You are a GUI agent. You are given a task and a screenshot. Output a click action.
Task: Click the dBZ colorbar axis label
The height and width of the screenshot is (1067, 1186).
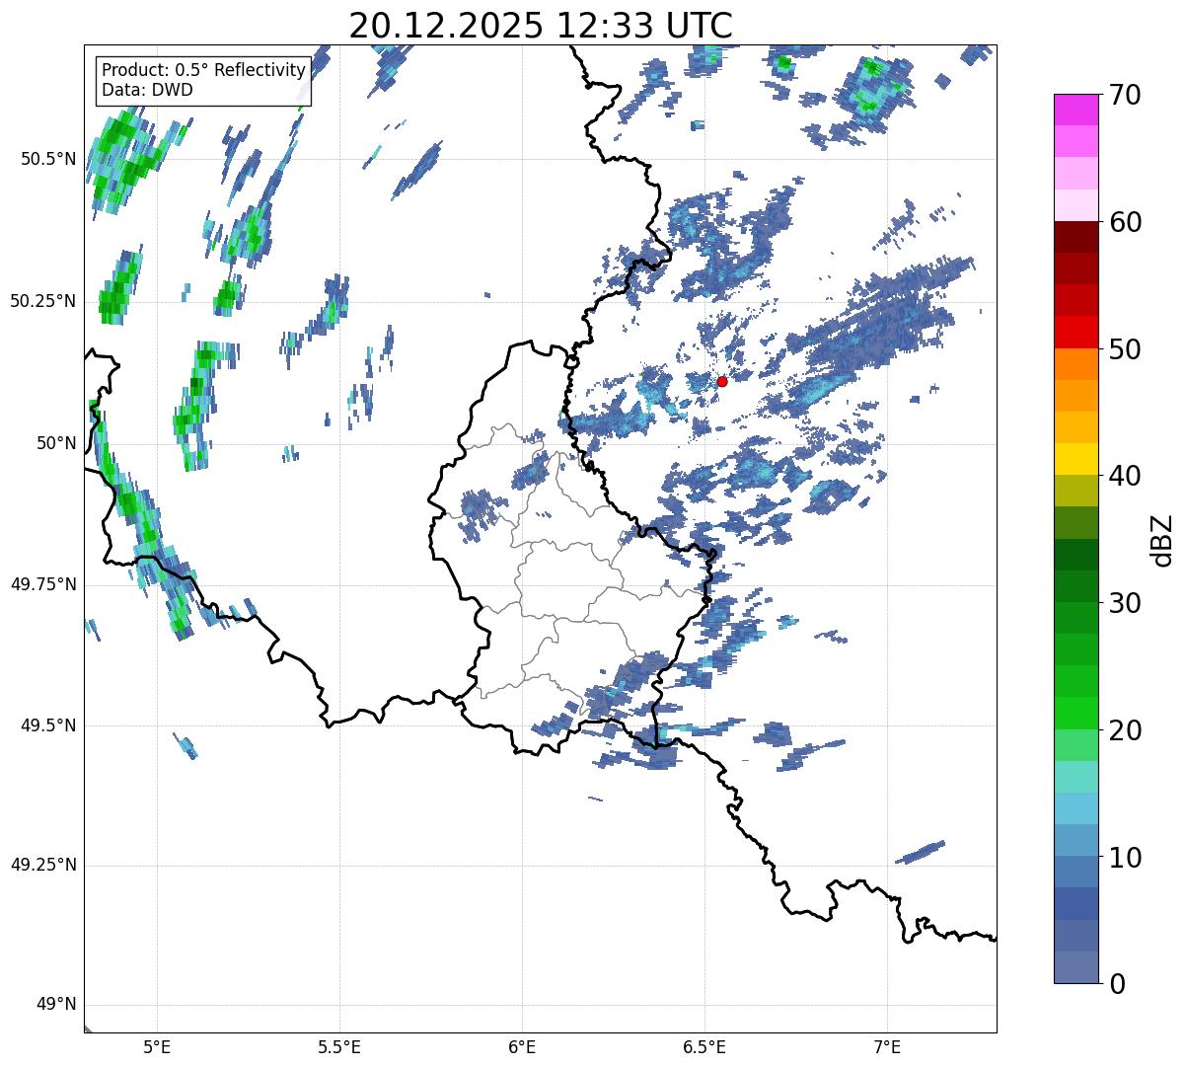pyautogui.click(x=1163, y=539)
